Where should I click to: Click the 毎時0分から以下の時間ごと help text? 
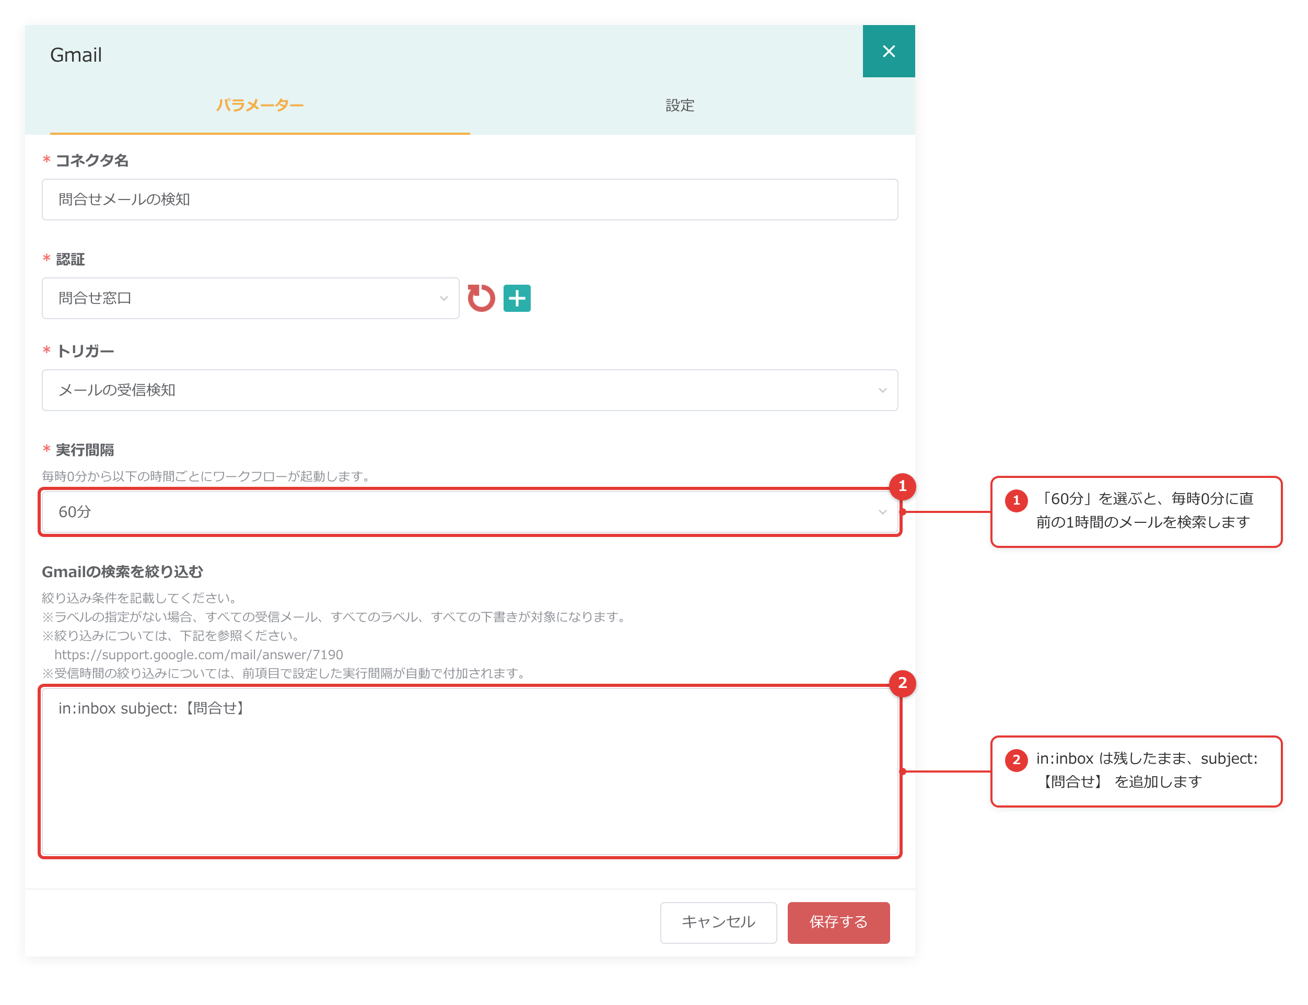point(208,476)
